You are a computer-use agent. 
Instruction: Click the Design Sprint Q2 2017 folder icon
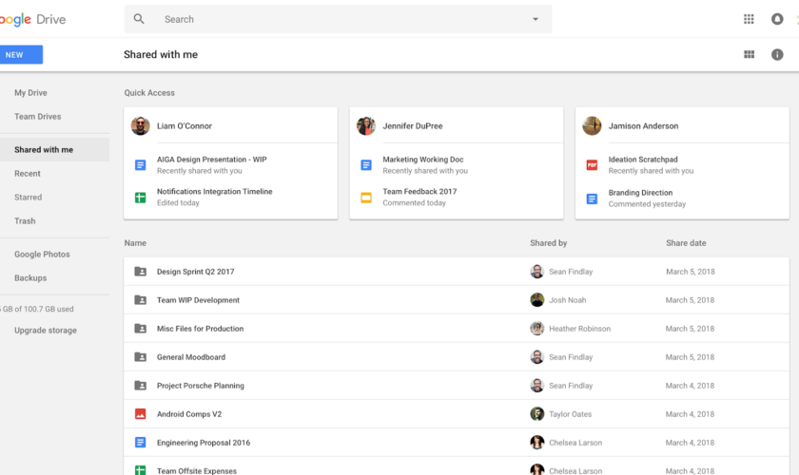pyautogui.click(x=140, y=272)
